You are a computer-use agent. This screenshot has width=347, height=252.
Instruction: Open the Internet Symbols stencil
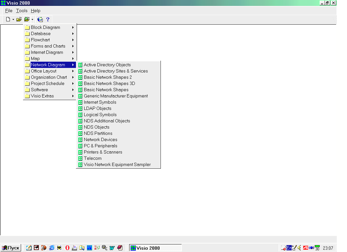[118, 102]
